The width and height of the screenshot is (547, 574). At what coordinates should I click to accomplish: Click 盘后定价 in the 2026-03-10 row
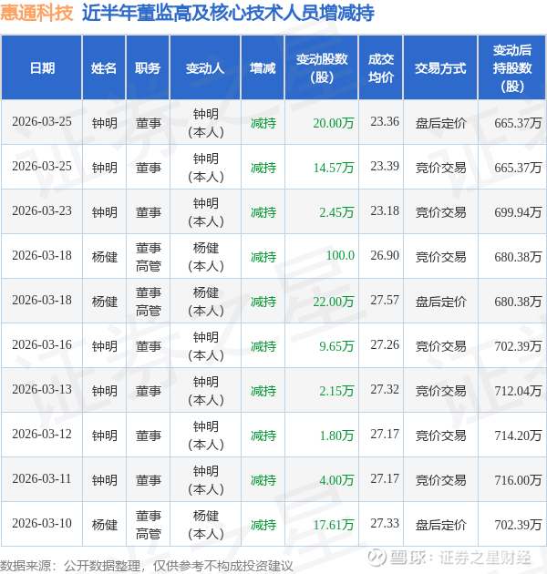440,526
